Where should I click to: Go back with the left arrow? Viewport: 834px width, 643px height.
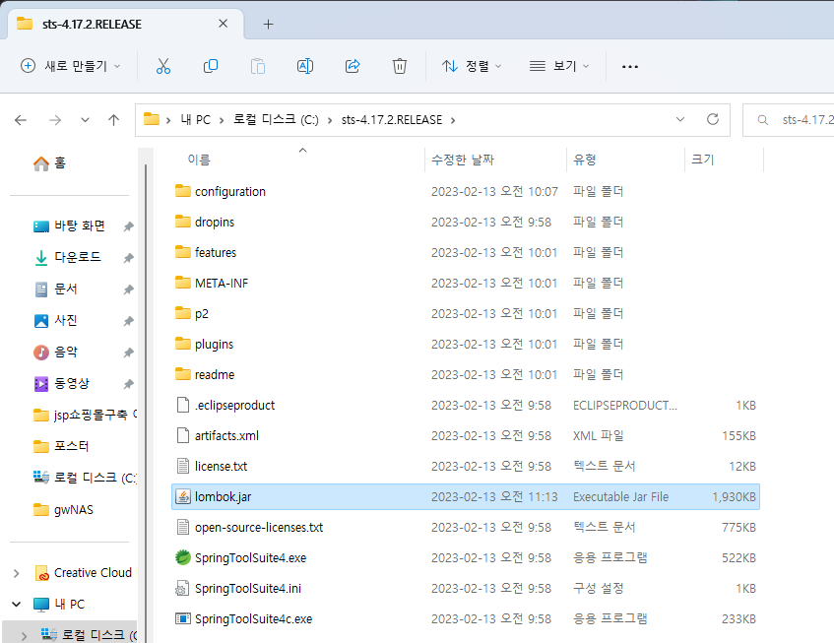21,120
